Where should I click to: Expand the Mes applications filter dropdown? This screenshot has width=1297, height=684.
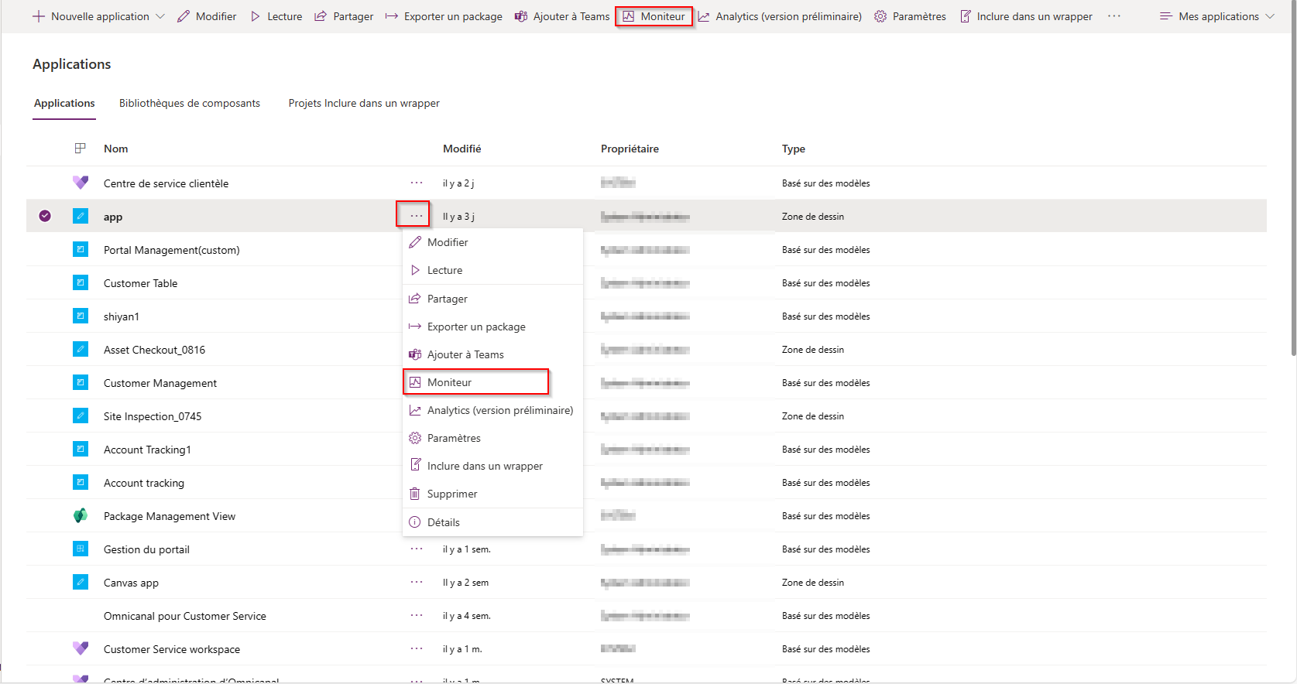click(x=1217, y=16)
